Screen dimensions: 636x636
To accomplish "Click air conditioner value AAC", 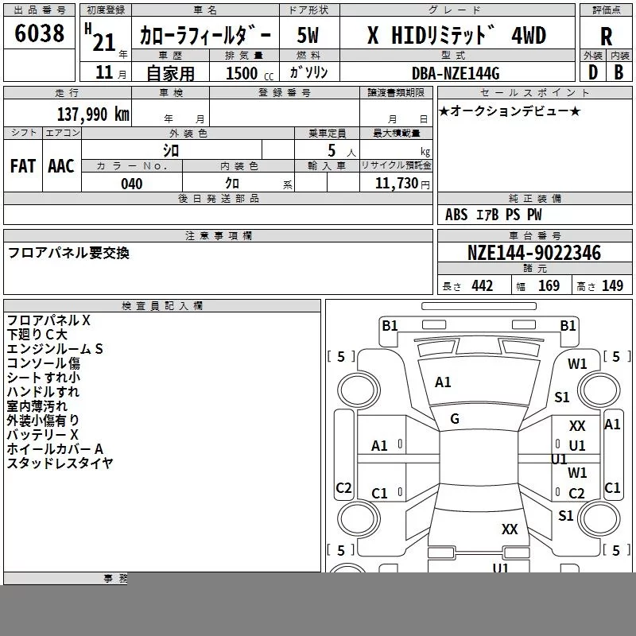I will 61,166.
